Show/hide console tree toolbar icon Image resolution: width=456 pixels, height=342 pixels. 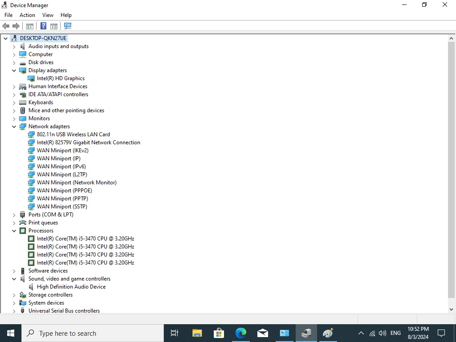coord(30,26)
